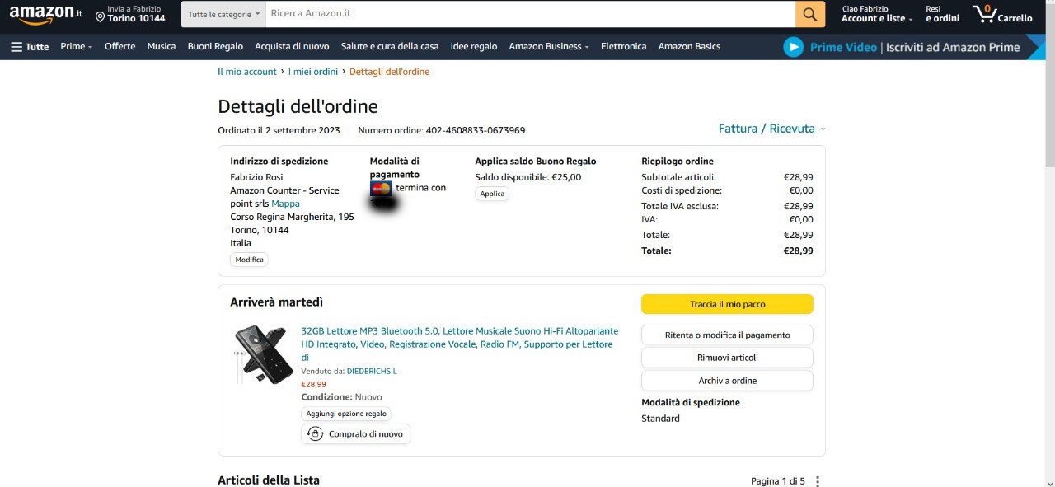
Task: Focus the Ricerca Amazon.it search field
Action: [530, 14]
